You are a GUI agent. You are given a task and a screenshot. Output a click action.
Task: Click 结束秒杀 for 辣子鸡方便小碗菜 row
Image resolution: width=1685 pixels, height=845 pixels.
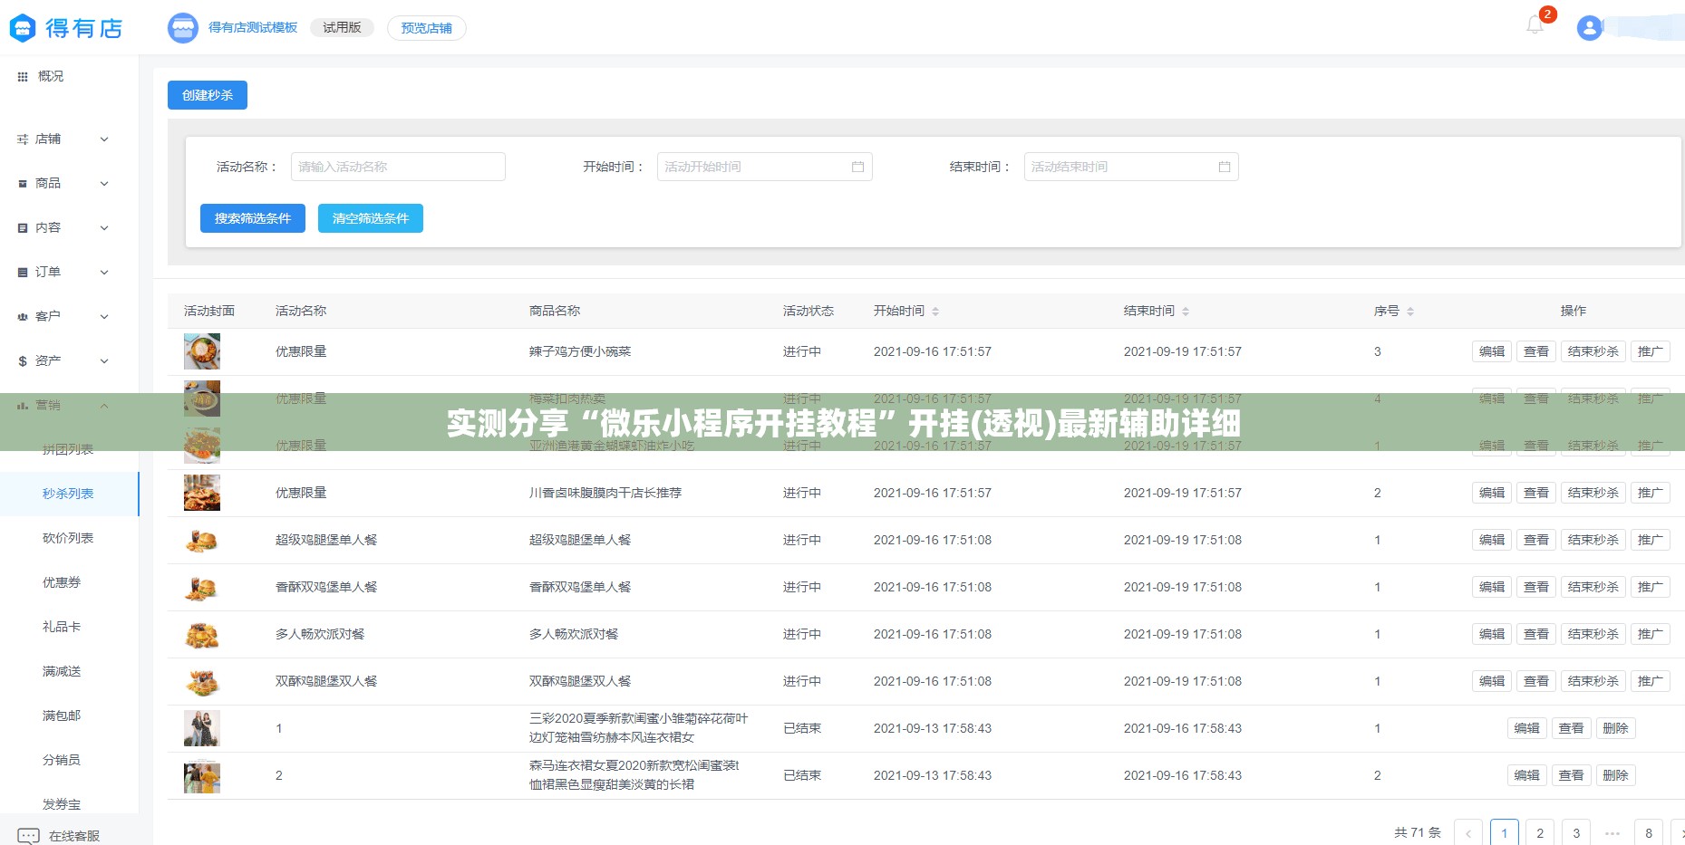tap(1593, 351)
